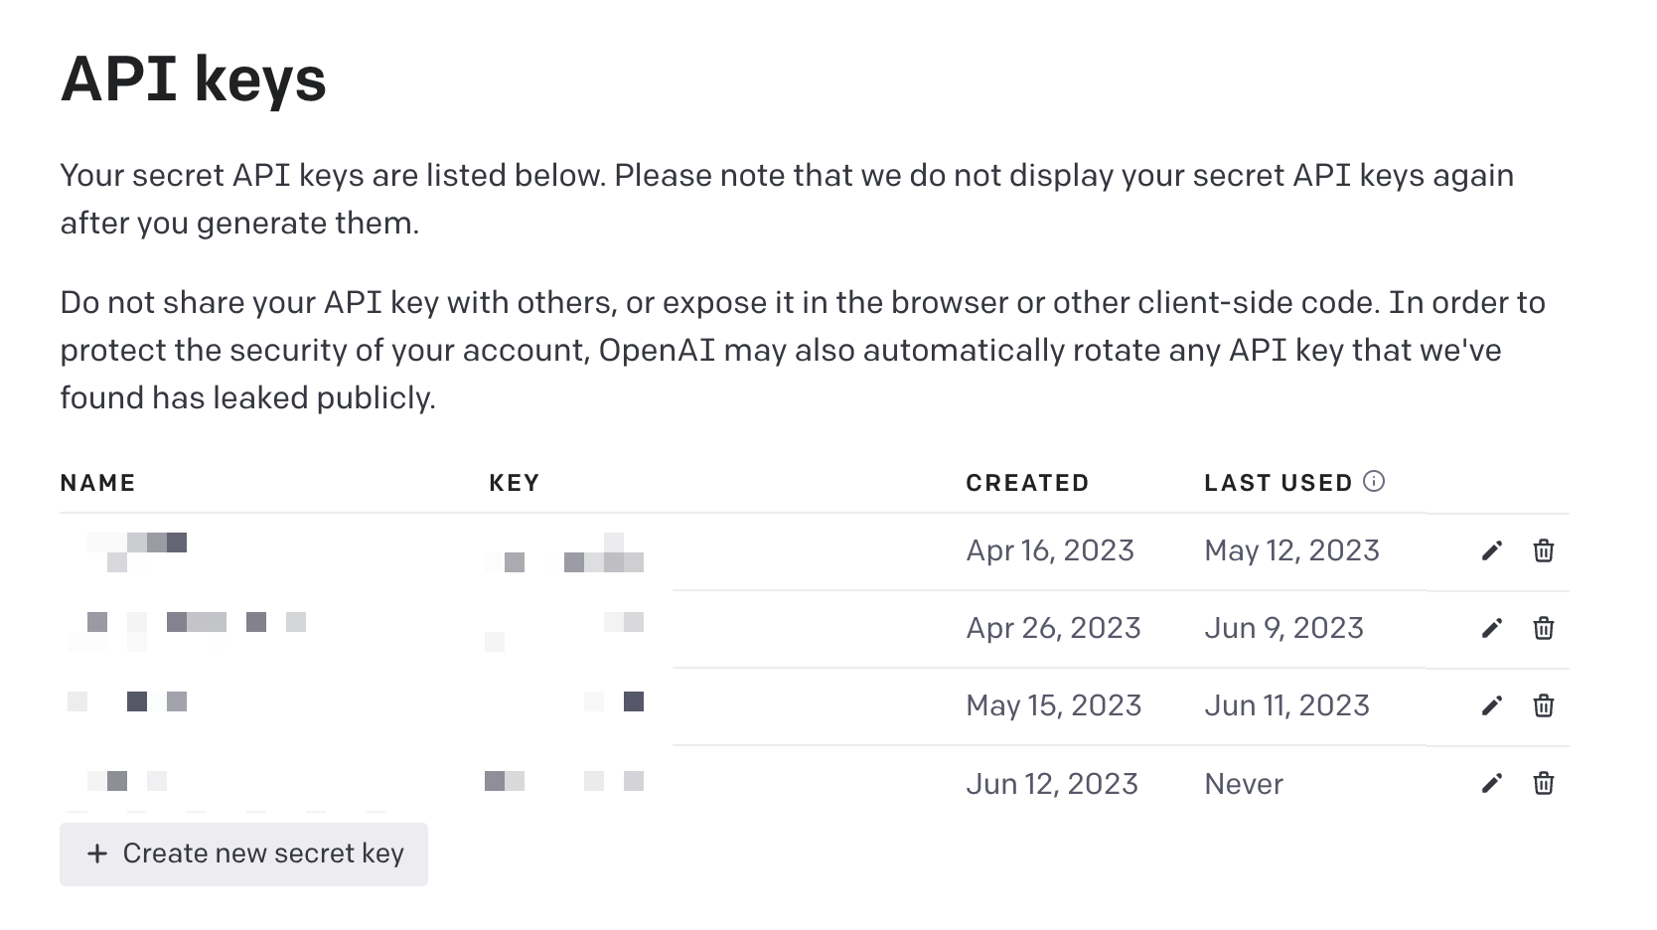Click the plus icon on create button

pos(97,853)
